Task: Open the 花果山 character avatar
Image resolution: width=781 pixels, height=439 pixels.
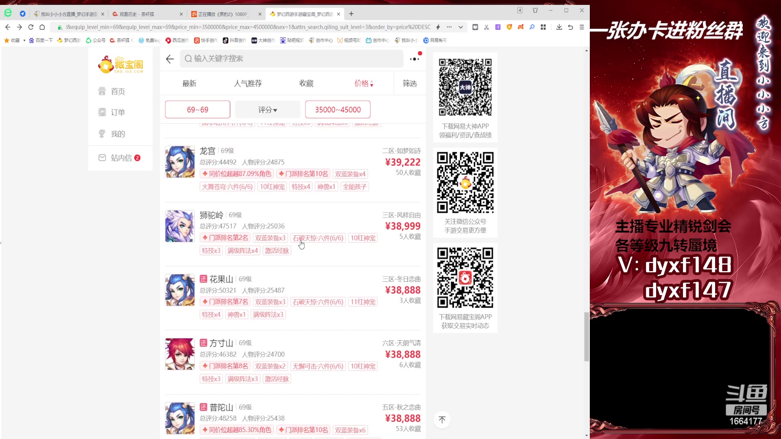Action: click(180, 290)
